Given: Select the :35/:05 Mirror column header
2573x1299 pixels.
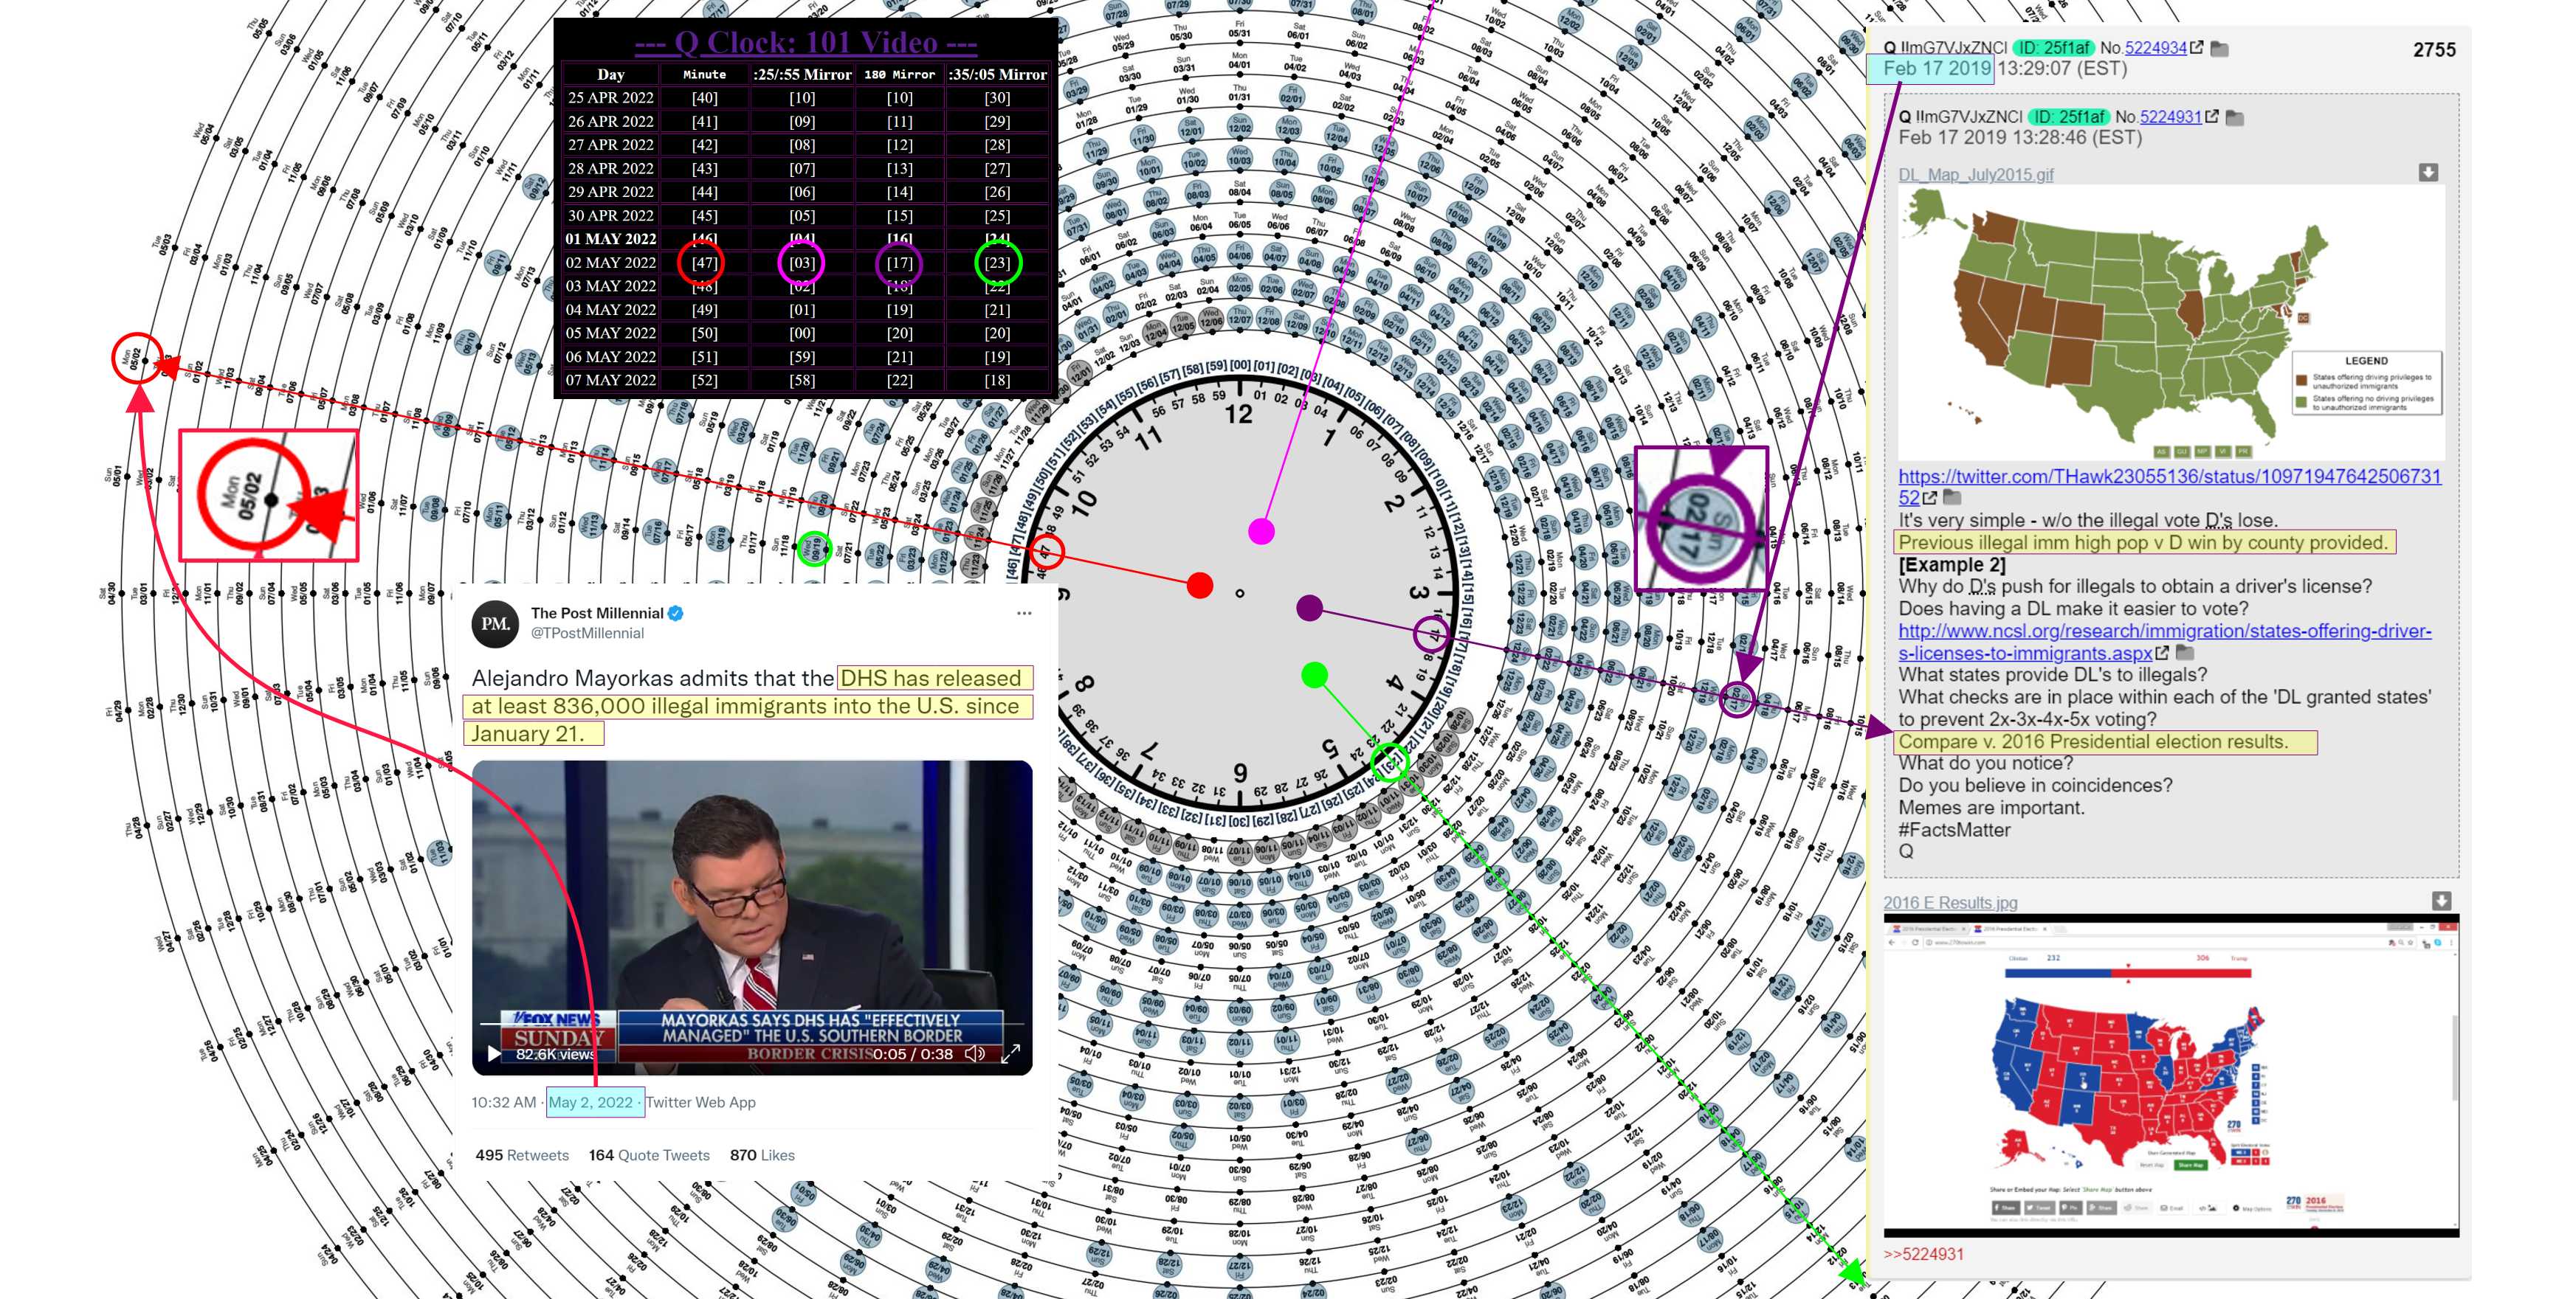Looking at the screenshot, I should 997,74.
